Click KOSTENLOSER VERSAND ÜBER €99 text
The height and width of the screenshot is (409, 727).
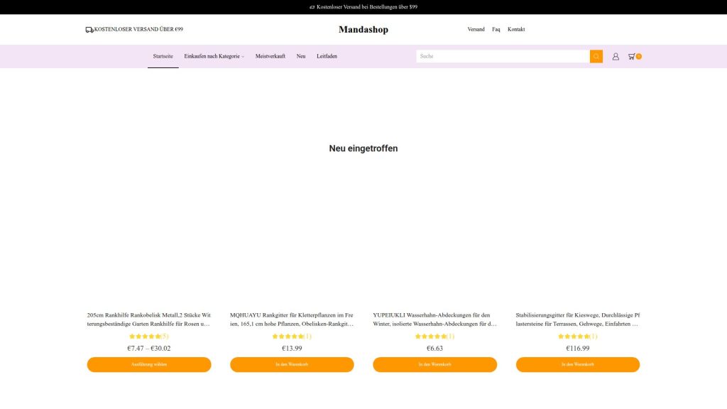coord(138,29)
